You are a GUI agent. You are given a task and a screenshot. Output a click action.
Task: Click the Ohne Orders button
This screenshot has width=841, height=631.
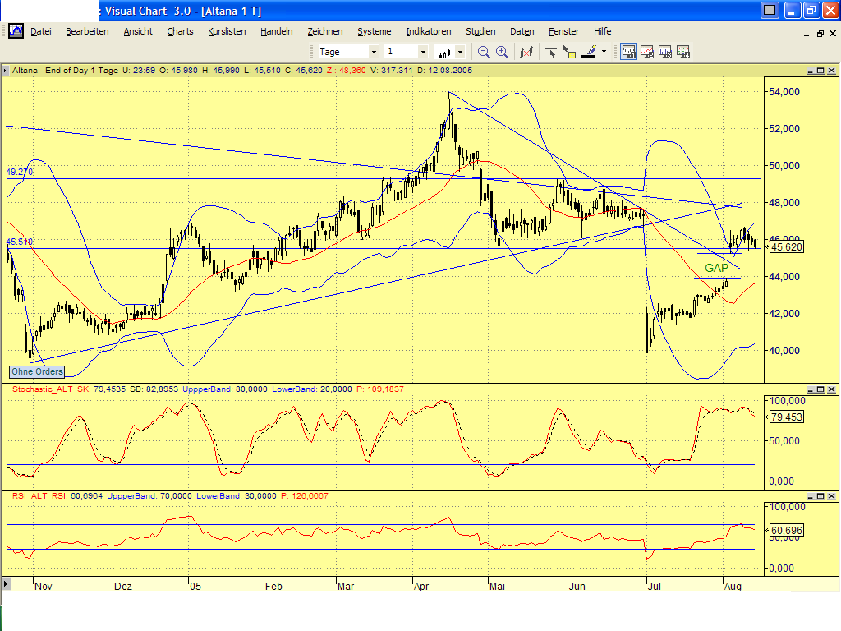[36, 372]
